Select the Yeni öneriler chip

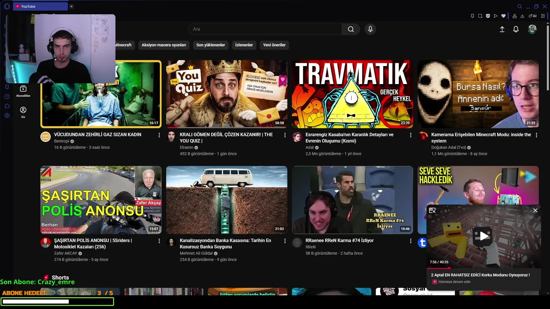pyautogui.click(x=274, y=45)
